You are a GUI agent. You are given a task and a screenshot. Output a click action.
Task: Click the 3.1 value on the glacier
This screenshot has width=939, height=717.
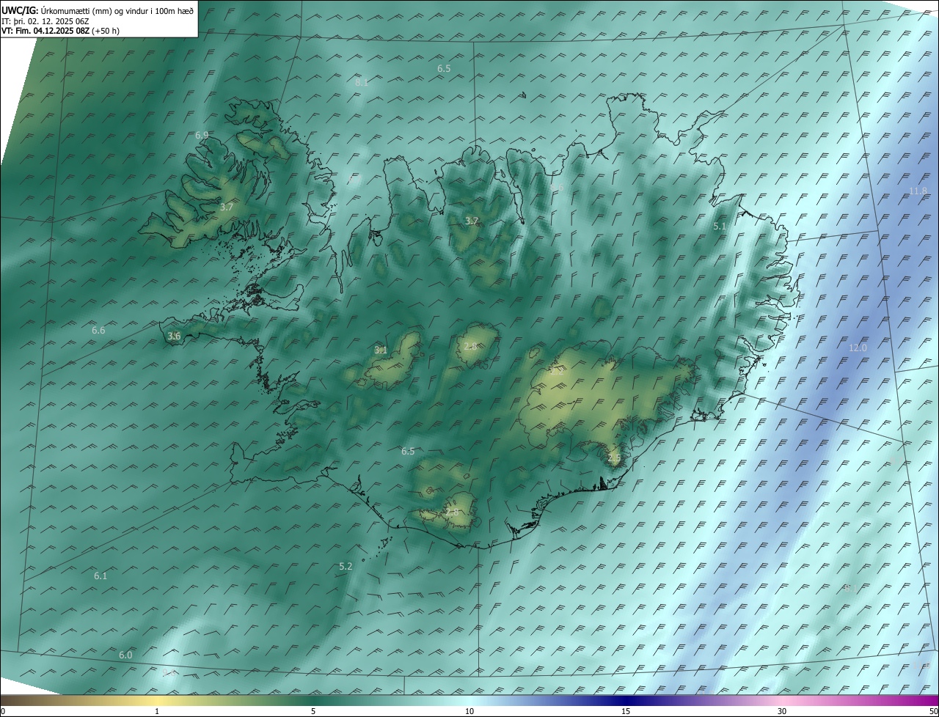381,350
